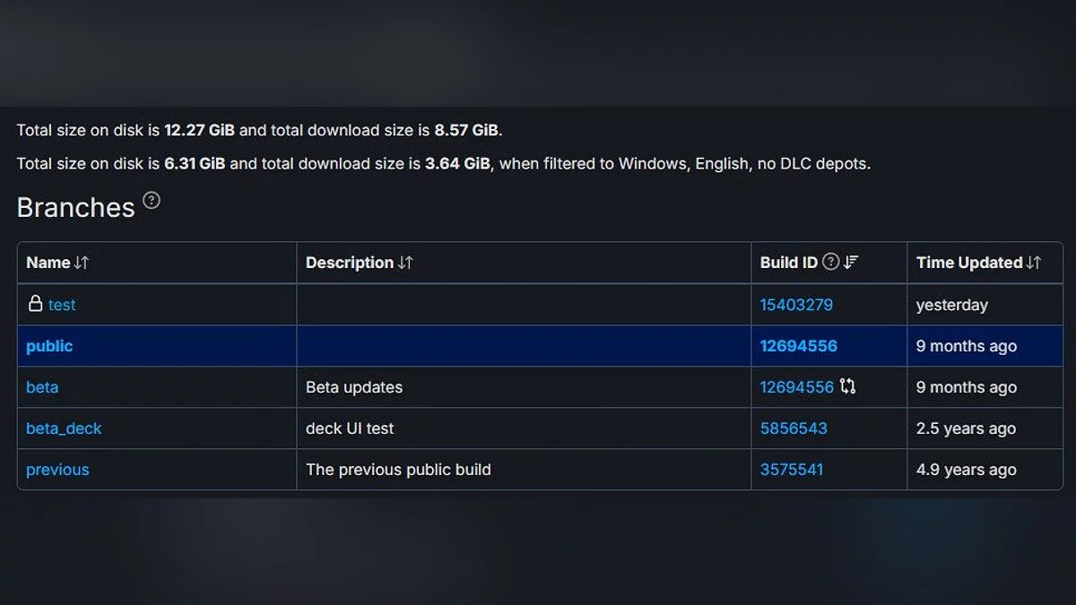Click the Time Updated column header
1076x605 pixels.
[969, 263]
